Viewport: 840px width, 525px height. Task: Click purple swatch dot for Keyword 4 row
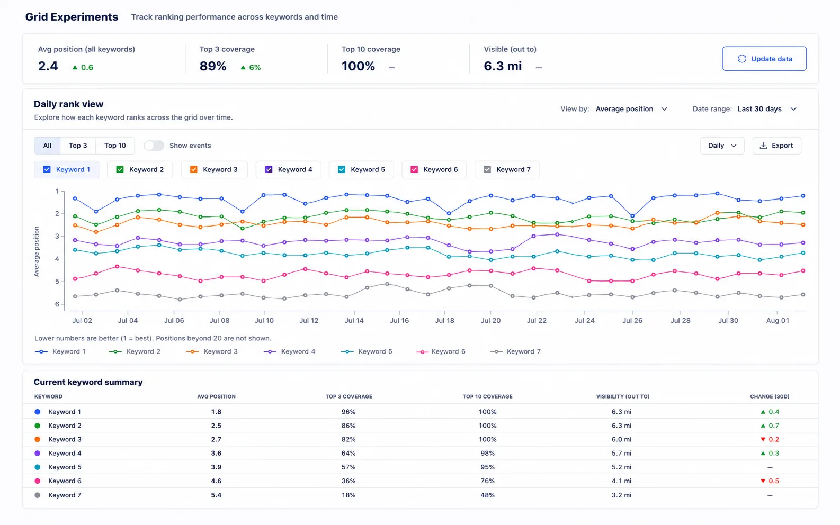37,453
